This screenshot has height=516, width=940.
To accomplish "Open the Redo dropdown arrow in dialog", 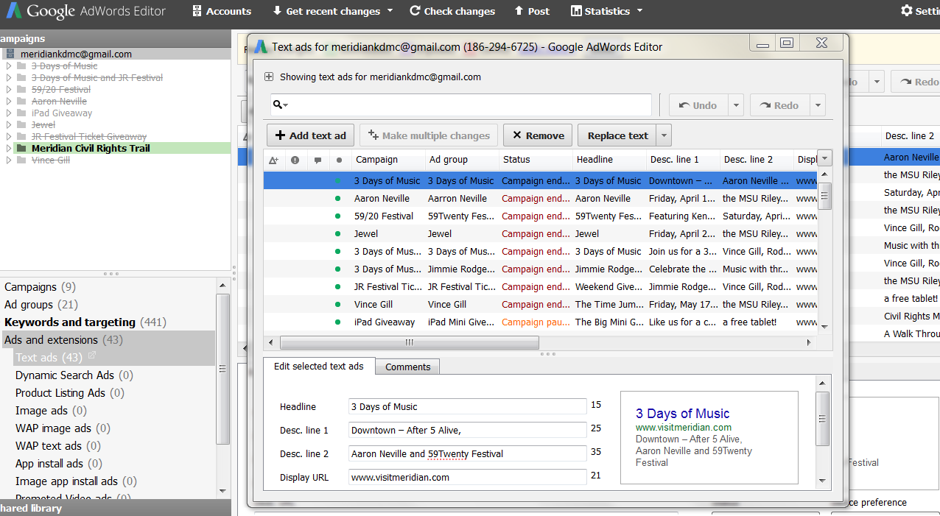I will (817, 105).
